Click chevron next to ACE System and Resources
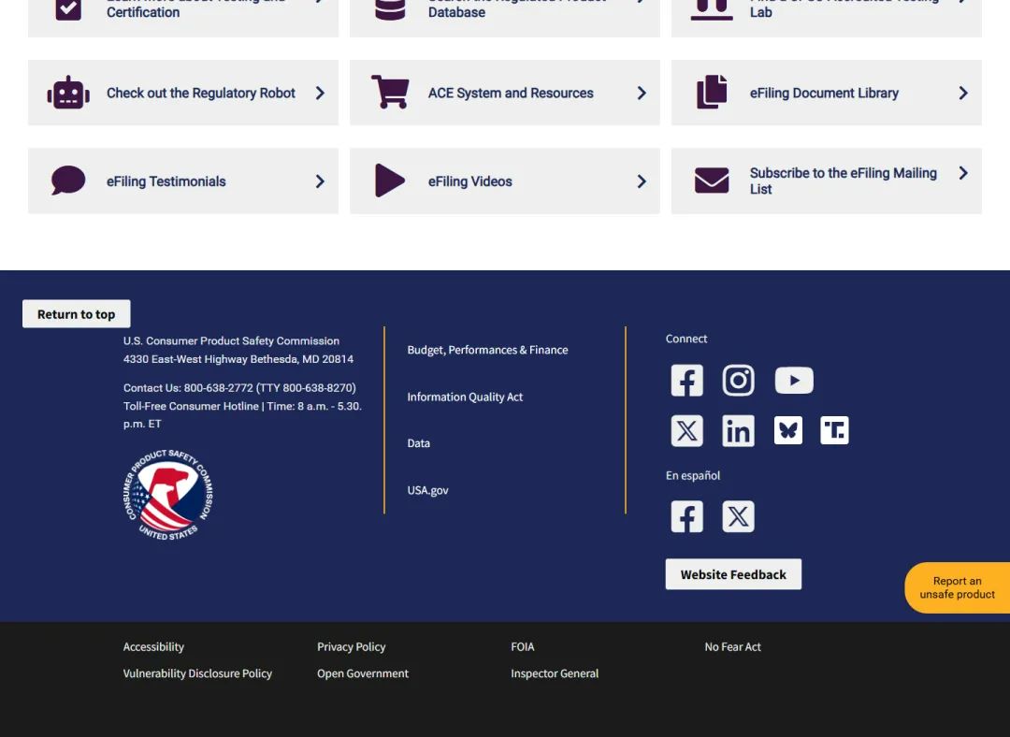 [642, 93]
